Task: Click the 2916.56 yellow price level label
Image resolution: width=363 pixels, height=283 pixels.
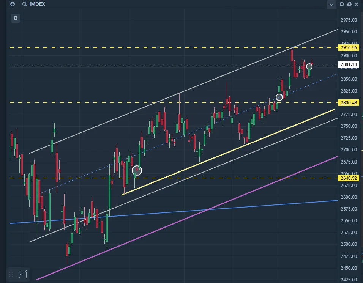Action: pyautogui.click(x=349, y=48)
